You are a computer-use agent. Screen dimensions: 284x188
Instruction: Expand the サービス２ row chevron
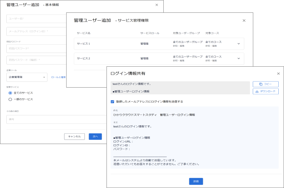pos(239,59)
